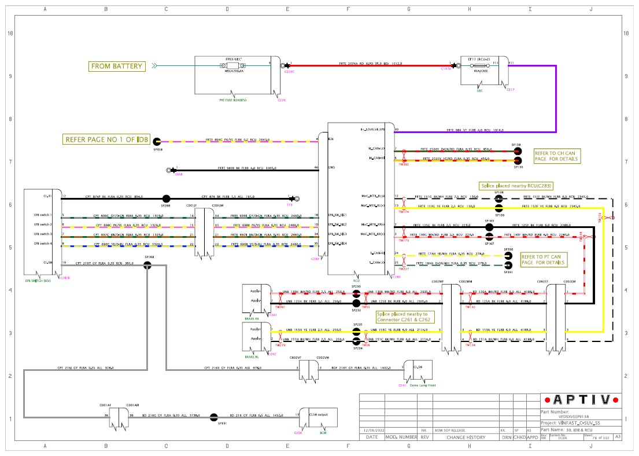Select the SP191 splice dot
Image resolution: width=639 pixels, height=456 pixels.
pyautogui.click(x=214, y=417)
